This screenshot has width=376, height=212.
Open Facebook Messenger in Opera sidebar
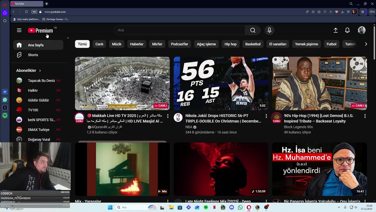[5, 92]
